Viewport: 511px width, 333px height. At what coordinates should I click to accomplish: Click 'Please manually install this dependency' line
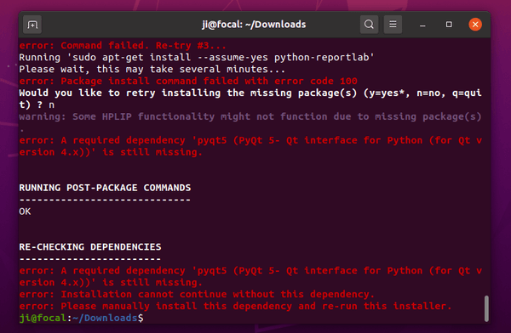pyautogui.click(x=235, y=306)
